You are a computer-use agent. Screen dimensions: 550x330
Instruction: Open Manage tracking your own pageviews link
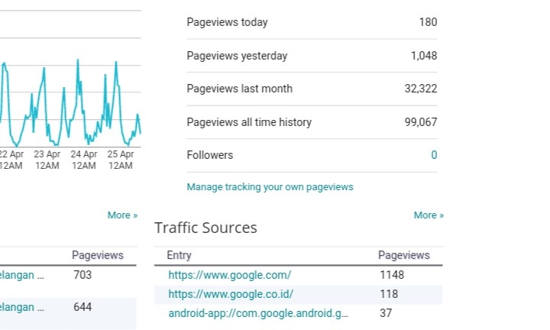tap(270, 186)
